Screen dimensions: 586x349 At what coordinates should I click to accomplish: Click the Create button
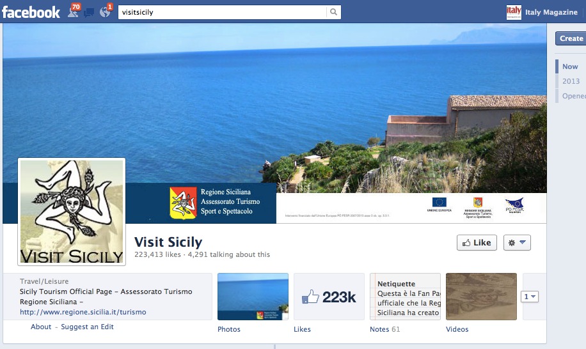[x=571, y=38]
